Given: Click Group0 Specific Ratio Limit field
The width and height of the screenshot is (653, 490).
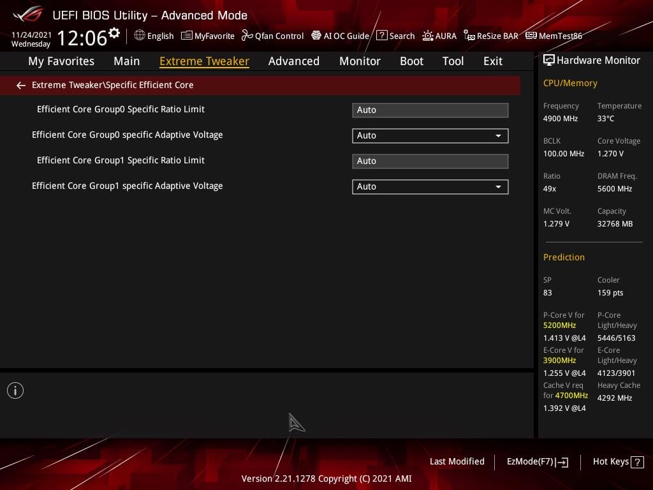Looking at the screenshot, I should [x=430, y=110].
